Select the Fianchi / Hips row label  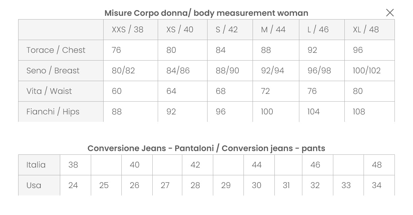pos(53,112)
